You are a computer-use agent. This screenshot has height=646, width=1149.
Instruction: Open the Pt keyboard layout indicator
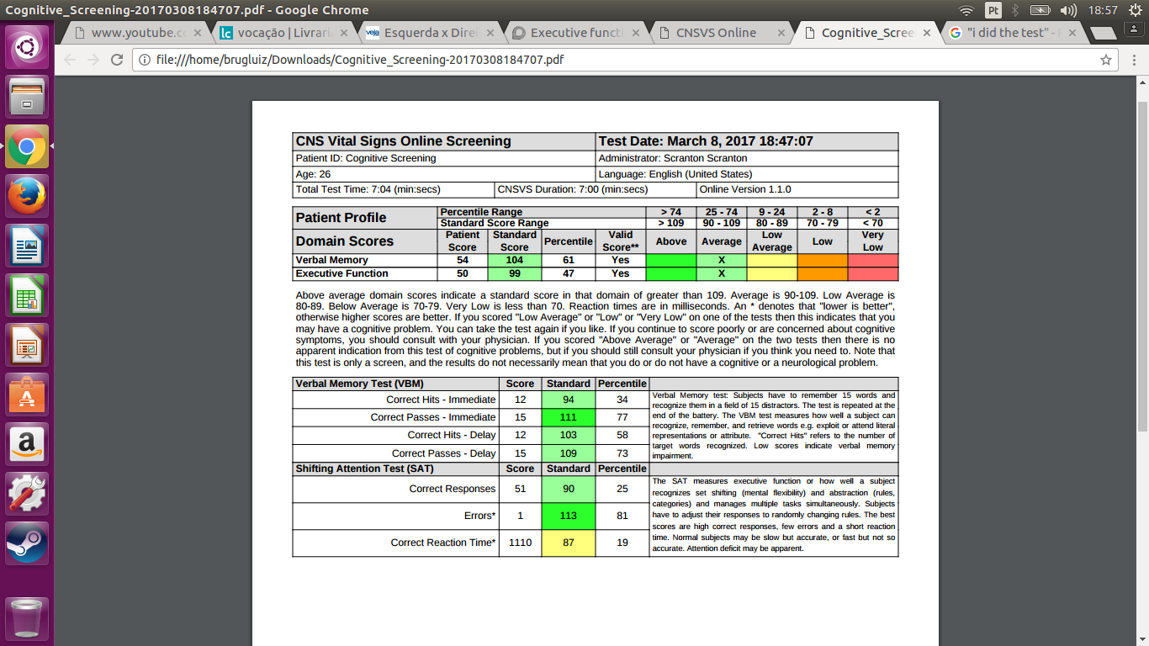pyautogui.click(x=993, y=10)
